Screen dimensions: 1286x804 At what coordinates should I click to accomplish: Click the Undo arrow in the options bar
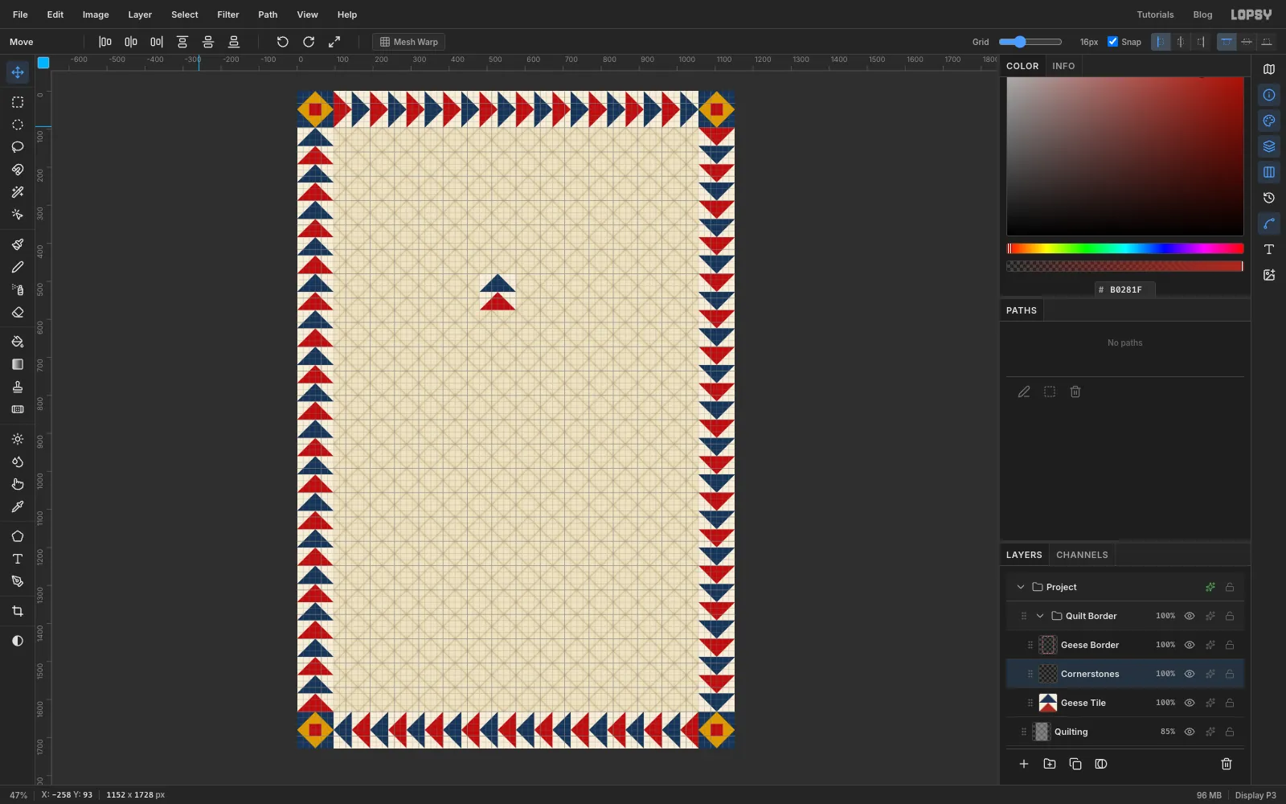283,42
